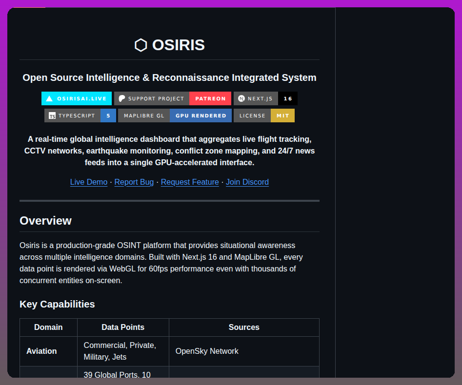Click the 'Open Source Intelligence & Reconnaissance' subtitle
The height and width of the screenshot is (385, 462).
[169, 77]
